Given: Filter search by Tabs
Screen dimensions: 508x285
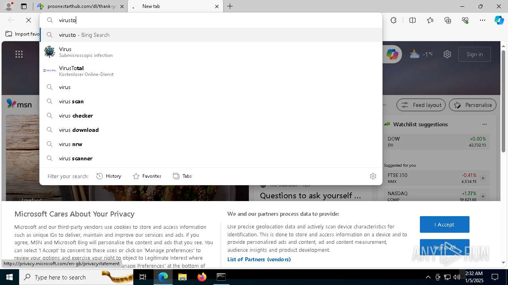Looking at the screenshot, I should click(x=183, y=176).
